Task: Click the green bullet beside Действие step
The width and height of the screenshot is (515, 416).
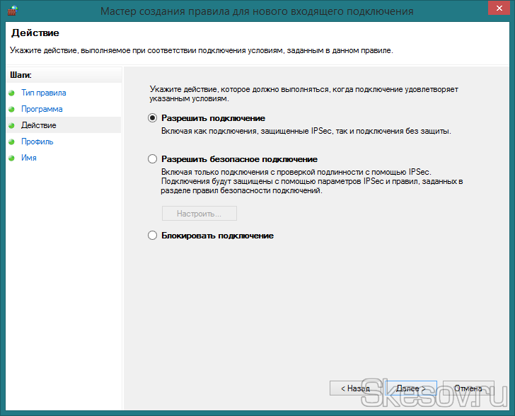Action: pos(11,125)
